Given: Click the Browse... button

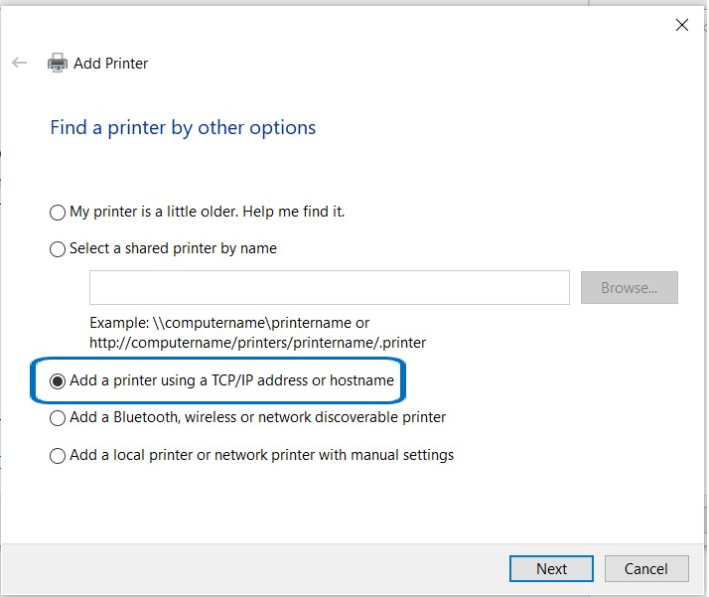Looking at the screenshot, I should coord(629,288).
